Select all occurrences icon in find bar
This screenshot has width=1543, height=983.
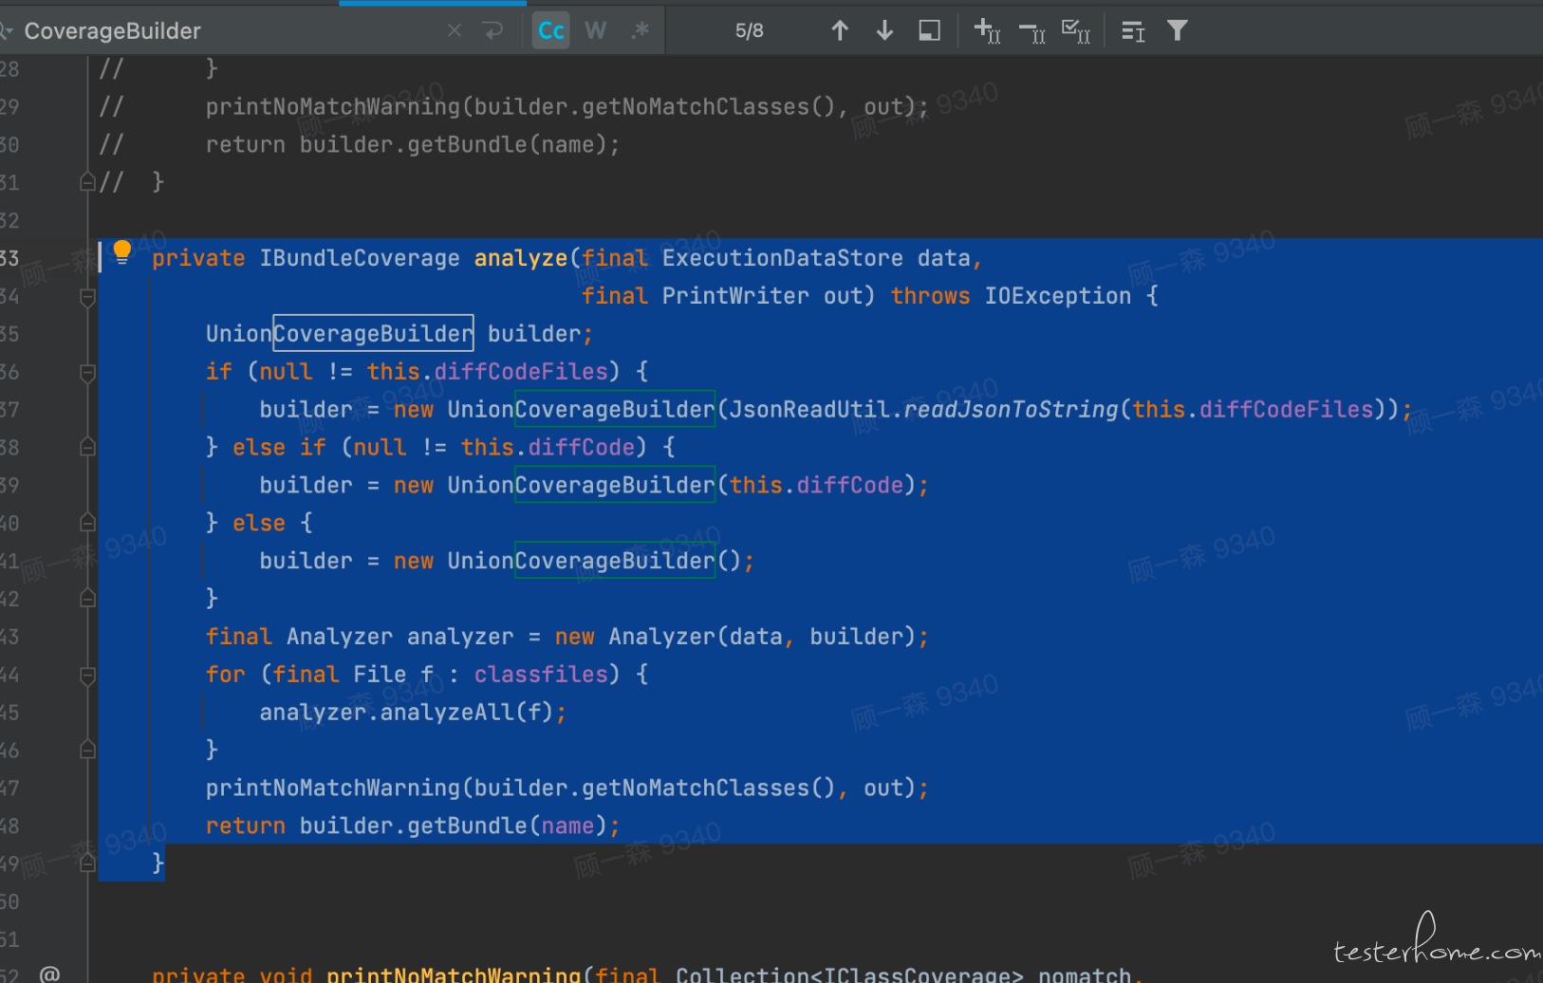(x=1075, y=31)
